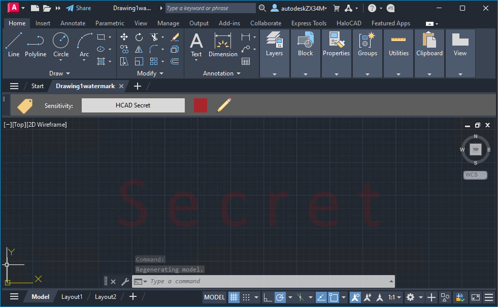The image size is (498, 307).
Task: Open the HaloCAD ribbon tab
Action: [x=349, y=23]
